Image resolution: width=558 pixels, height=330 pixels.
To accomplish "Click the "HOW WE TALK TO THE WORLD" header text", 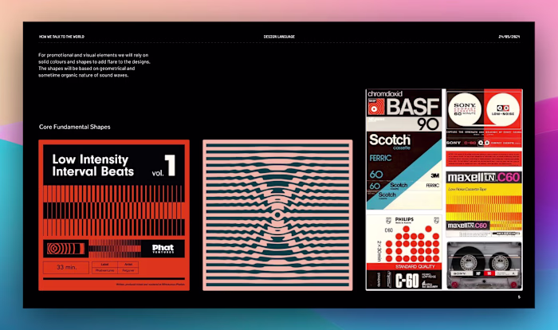I will 61,37.
